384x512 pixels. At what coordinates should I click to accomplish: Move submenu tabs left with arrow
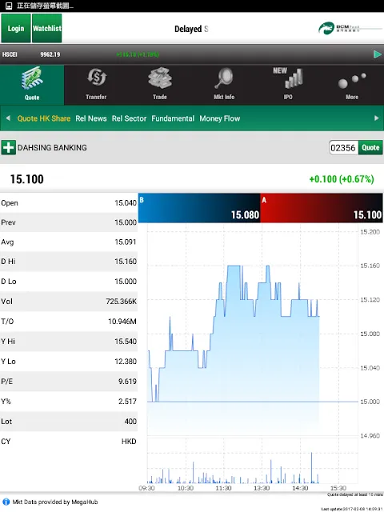click(x=8, y=118)
